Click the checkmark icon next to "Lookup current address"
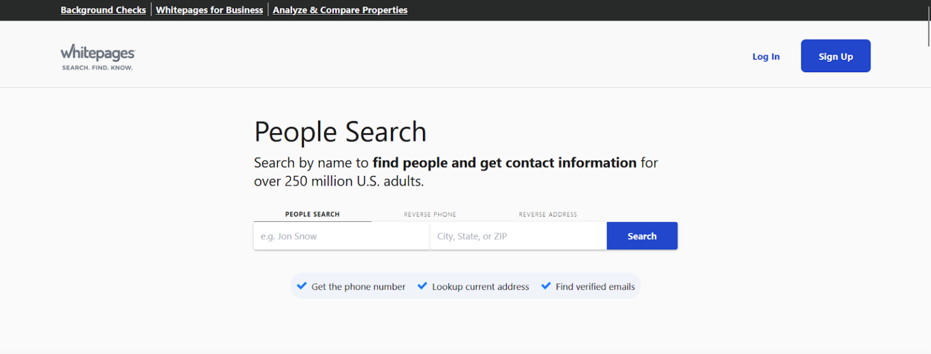This screenshot has width=931, height=354. tap(422, 286)
